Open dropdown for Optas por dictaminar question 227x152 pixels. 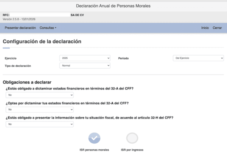point(39,109)
